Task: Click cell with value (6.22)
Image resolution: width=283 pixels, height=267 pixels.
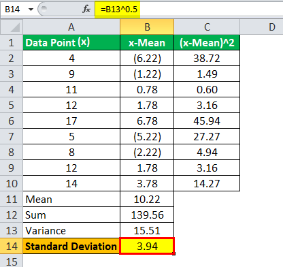Action: (147, 58)
